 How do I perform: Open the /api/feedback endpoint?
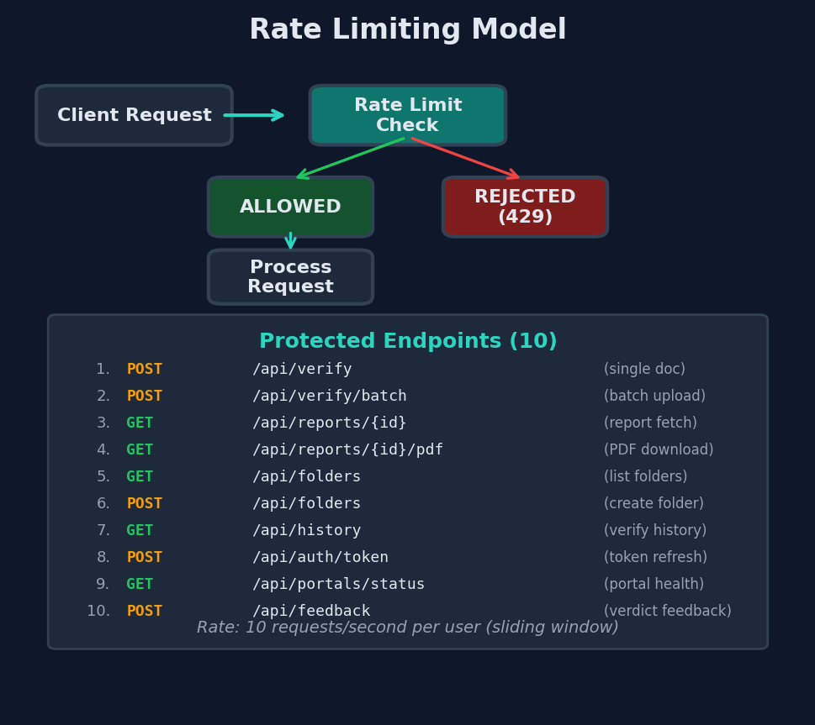tap(312, 610)
